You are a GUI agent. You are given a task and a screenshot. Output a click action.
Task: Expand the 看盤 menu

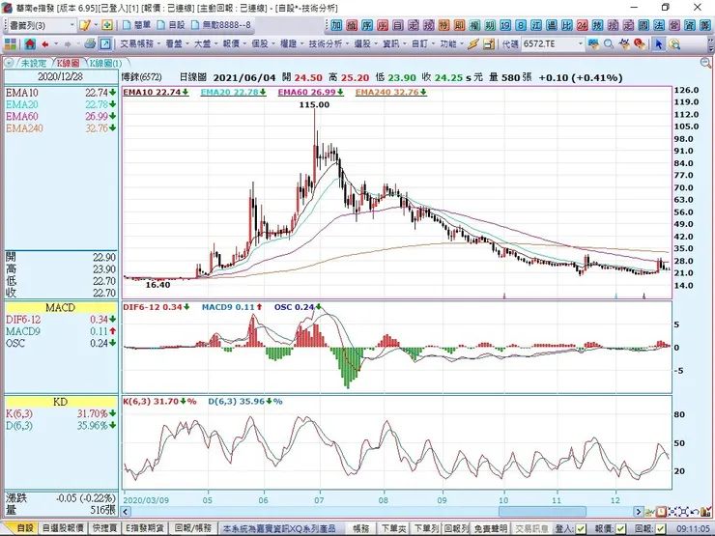click(177, 44)
